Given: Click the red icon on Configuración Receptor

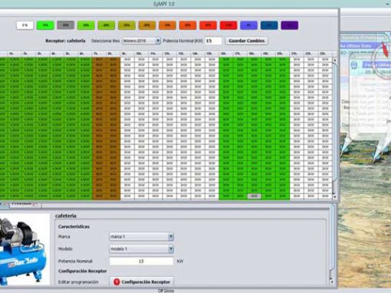Looking at the screenshot, I should 117,281.
